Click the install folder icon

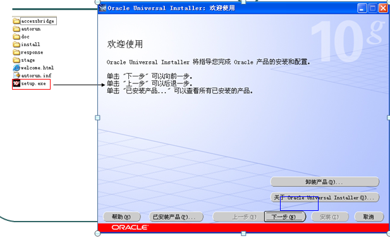click(x=16, y=44)
